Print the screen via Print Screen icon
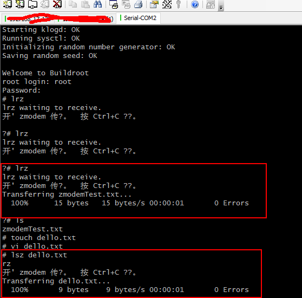302x298 pixels. click(114, 4)
